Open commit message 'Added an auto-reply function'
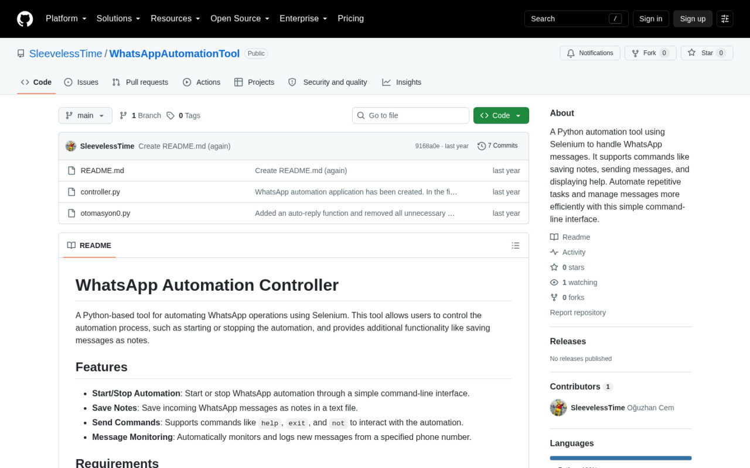 (x=355, y=214)
